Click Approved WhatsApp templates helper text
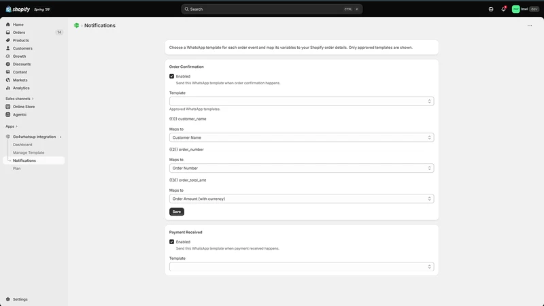 194,109
